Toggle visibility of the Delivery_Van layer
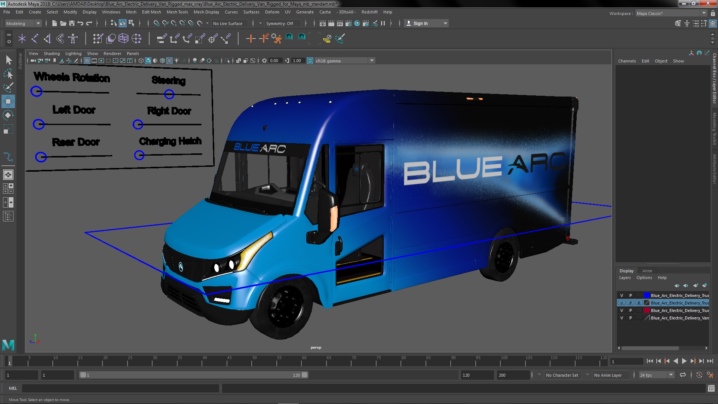 622,318
